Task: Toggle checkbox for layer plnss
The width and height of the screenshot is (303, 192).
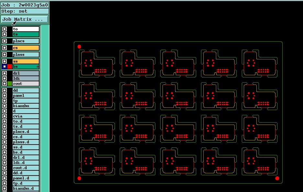Action: [x=5, y=55]
